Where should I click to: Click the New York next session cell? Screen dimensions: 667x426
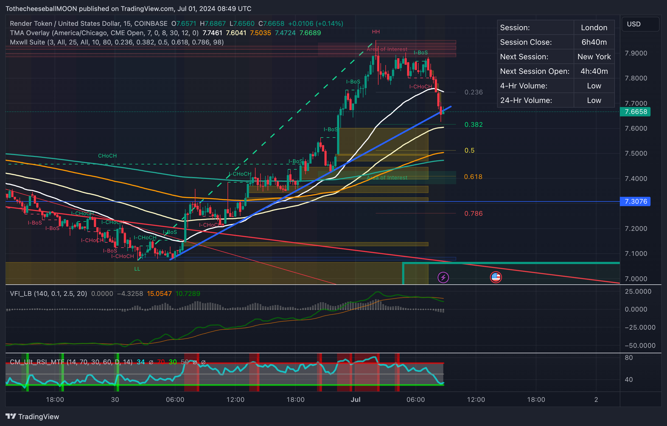pos(594,57)
